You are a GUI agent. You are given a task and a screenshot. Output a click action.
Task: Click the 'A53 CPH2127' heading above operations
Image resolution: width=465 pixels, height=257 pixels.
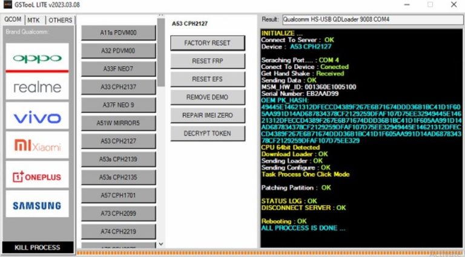[190, 24]
